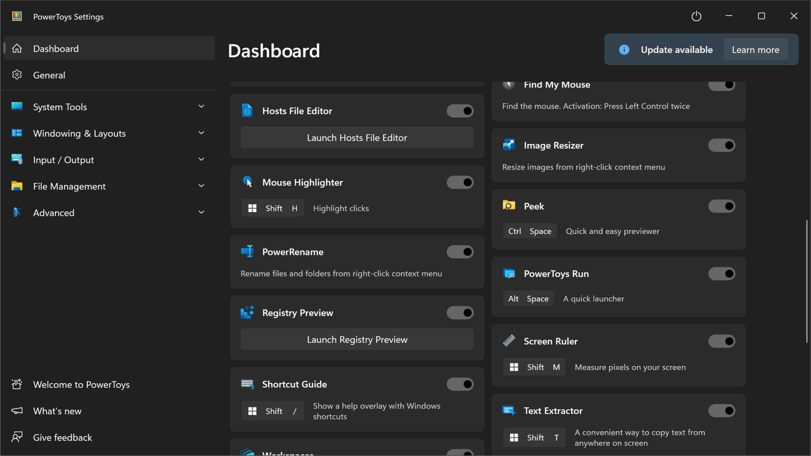
Task: Click the Image Resizer icon
Action: [509, 145]
